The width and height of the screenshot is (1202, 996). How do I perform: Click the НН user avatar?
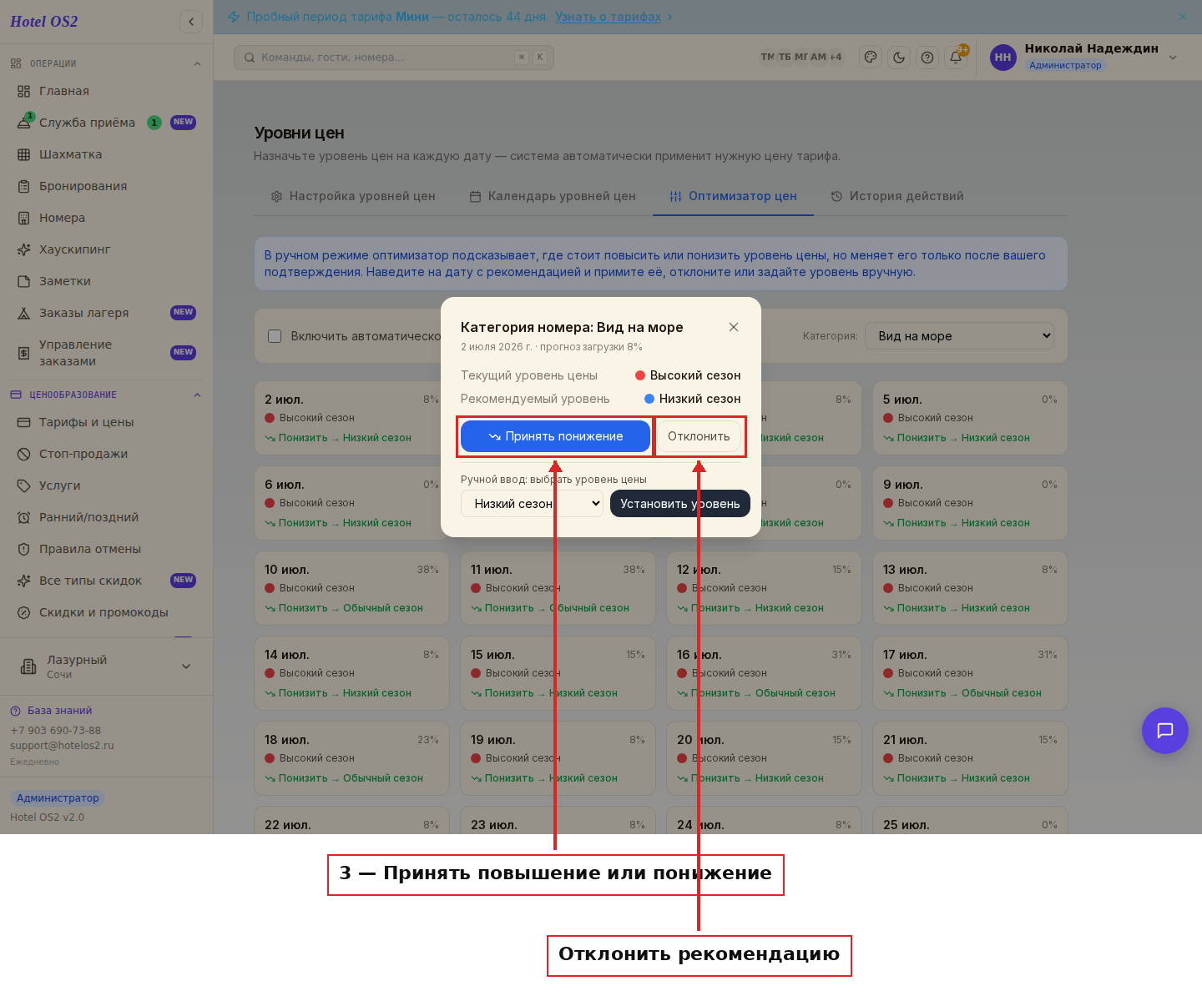[1003, 58]
